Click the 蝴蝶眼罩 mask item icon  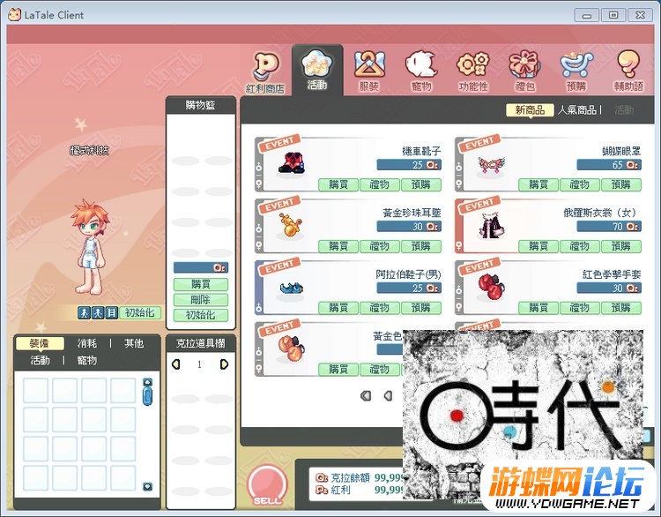[x=491, y=165]
